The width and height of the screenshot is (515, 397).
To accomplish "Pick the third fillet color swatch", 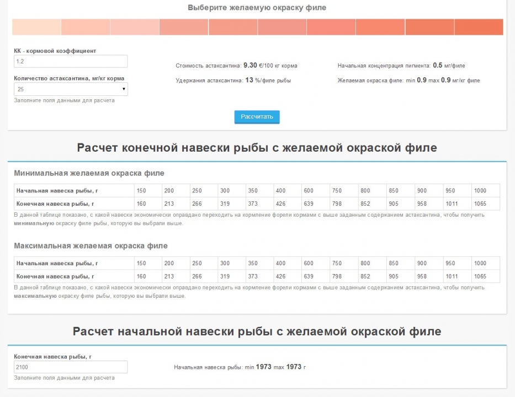I will click(x=135, y=27).
